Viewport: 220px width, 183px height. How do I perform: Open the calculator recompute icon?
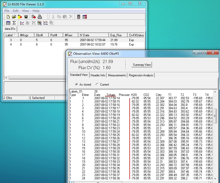(x=79, y=17)
